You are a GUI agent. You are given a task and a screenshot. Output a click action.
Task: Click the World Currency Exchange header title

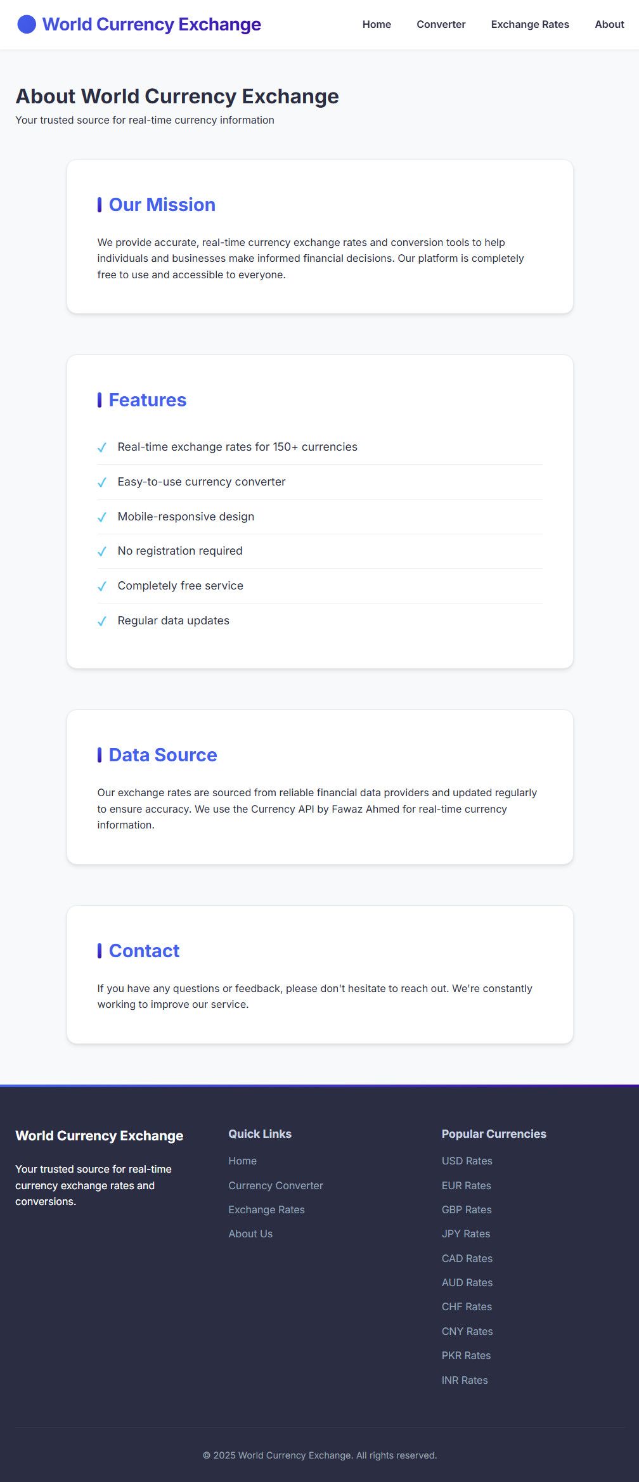tap(152, 25)
